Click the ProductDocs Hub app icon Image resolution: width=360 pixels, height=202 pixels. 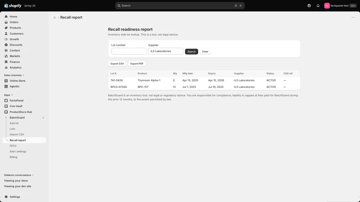click(6, 112)
